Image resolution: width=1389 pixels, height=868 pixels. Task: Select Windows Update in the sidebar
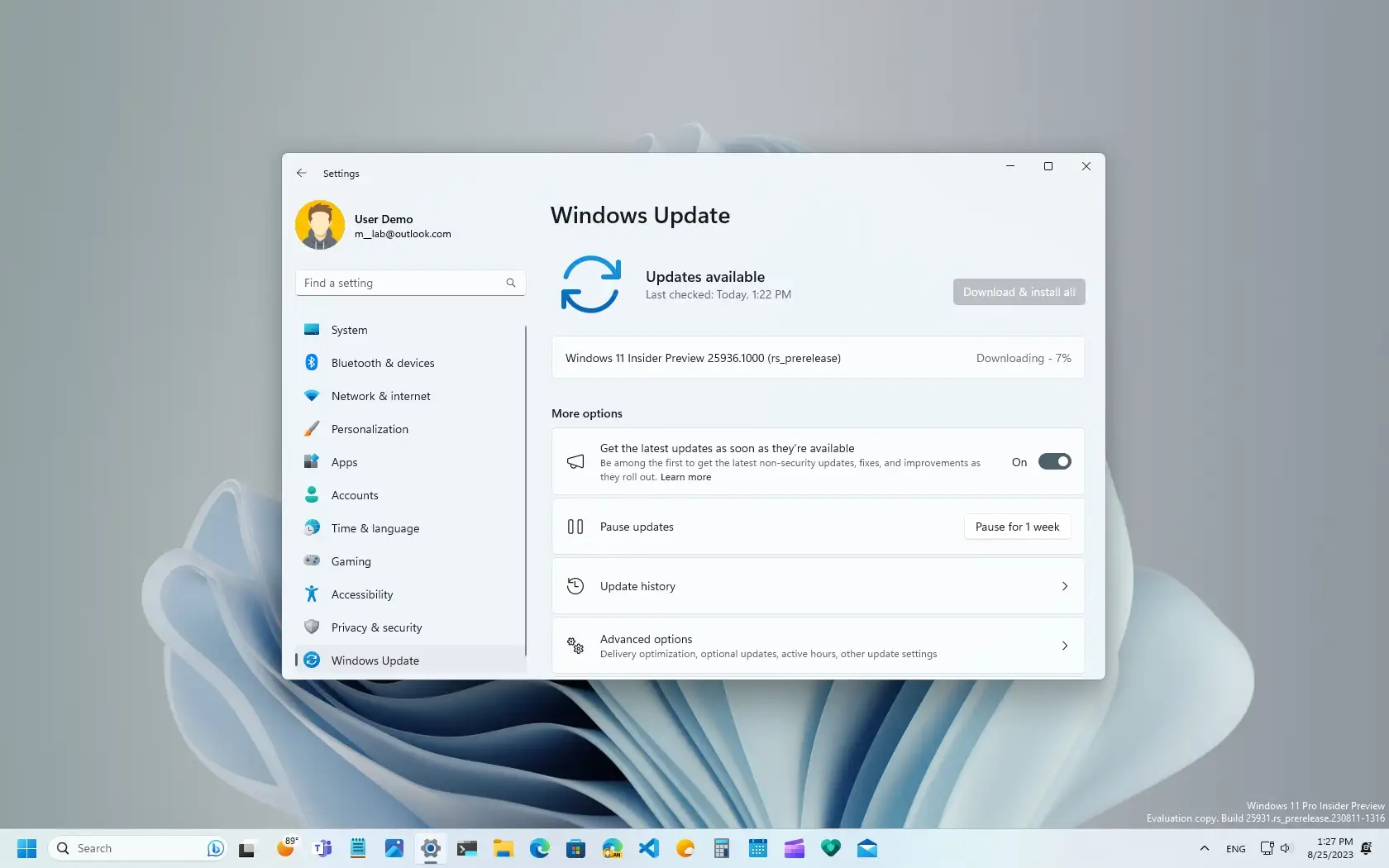tap(373, 660)
